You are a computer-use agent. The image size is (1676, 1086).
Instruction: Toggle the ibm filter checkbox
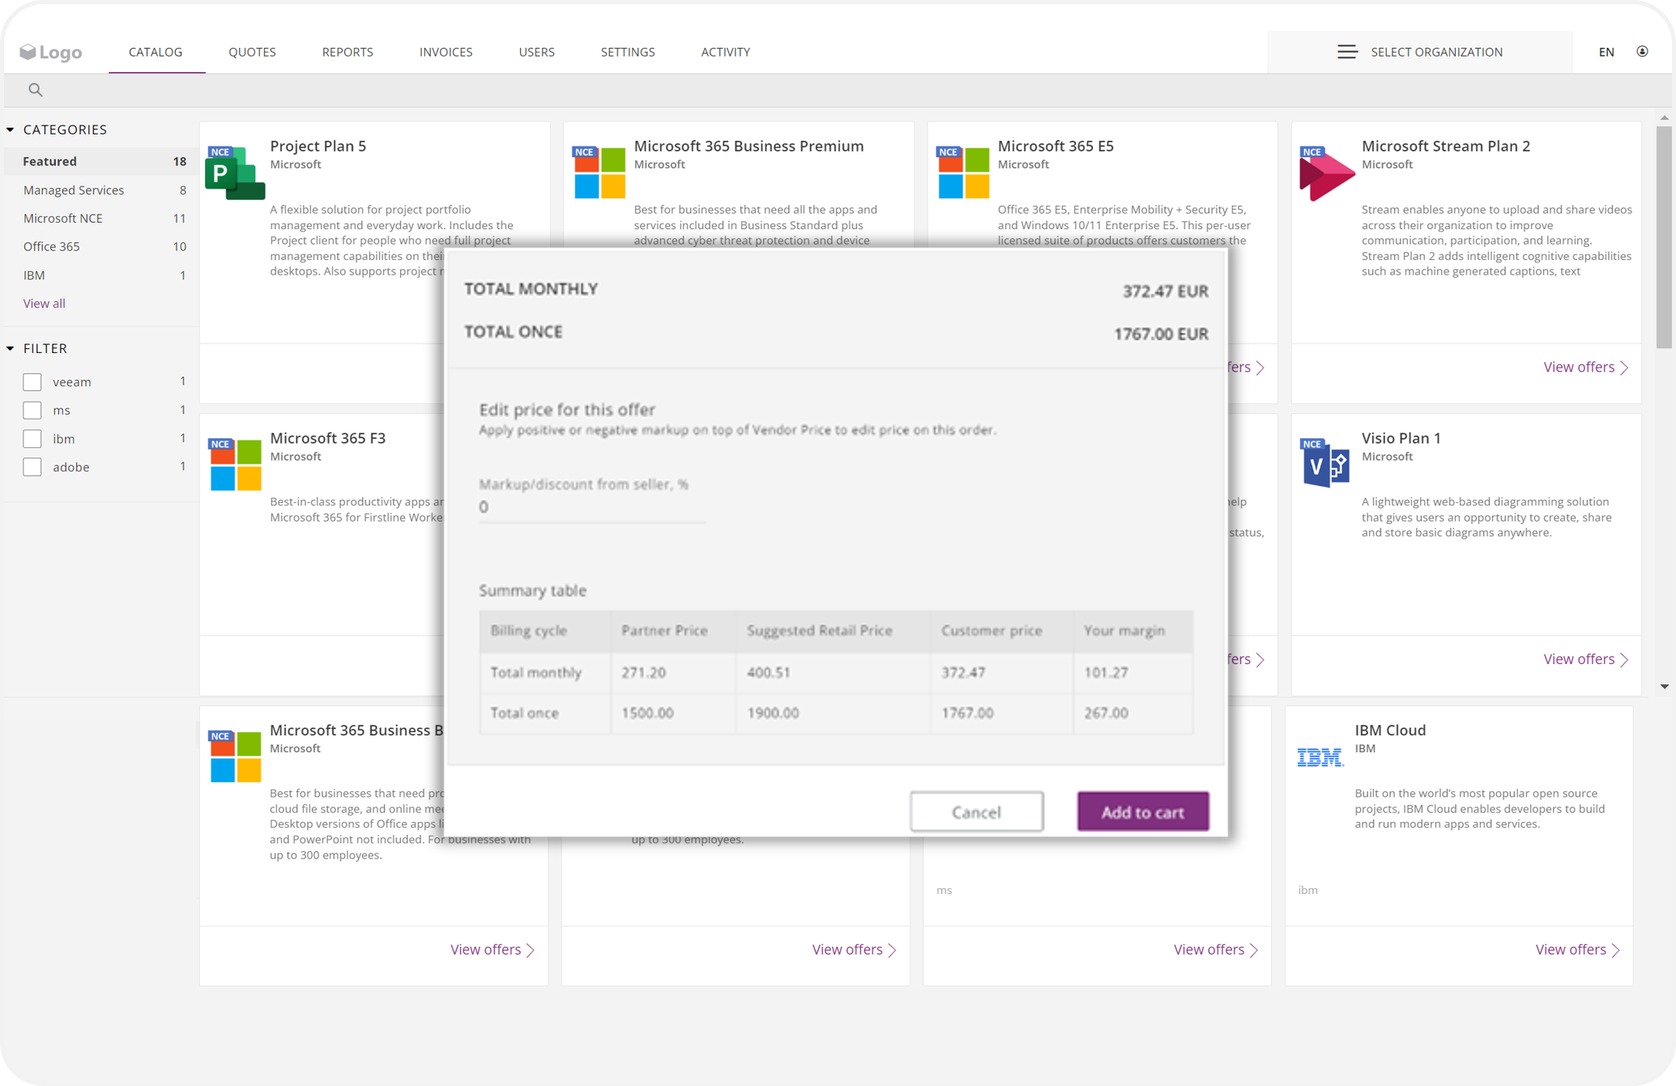(x=32, y=438)
